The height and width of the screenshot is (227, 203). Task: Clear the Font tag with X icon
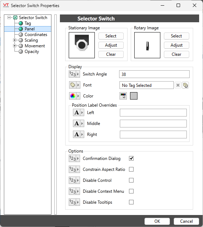(x=178, y=85)
